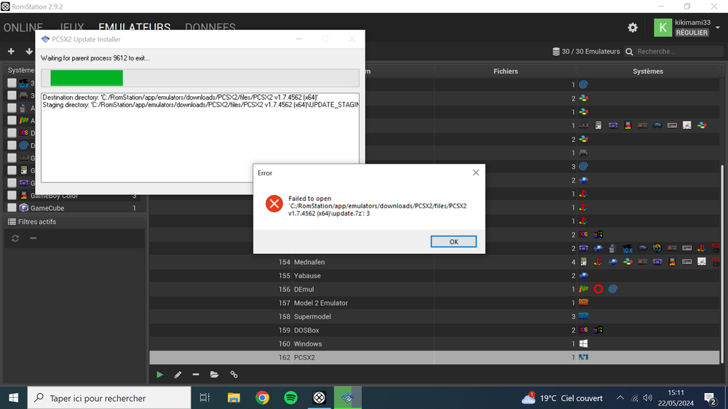Sort list by Fichiers column header

pyautogui.click(x=505, y=71)
